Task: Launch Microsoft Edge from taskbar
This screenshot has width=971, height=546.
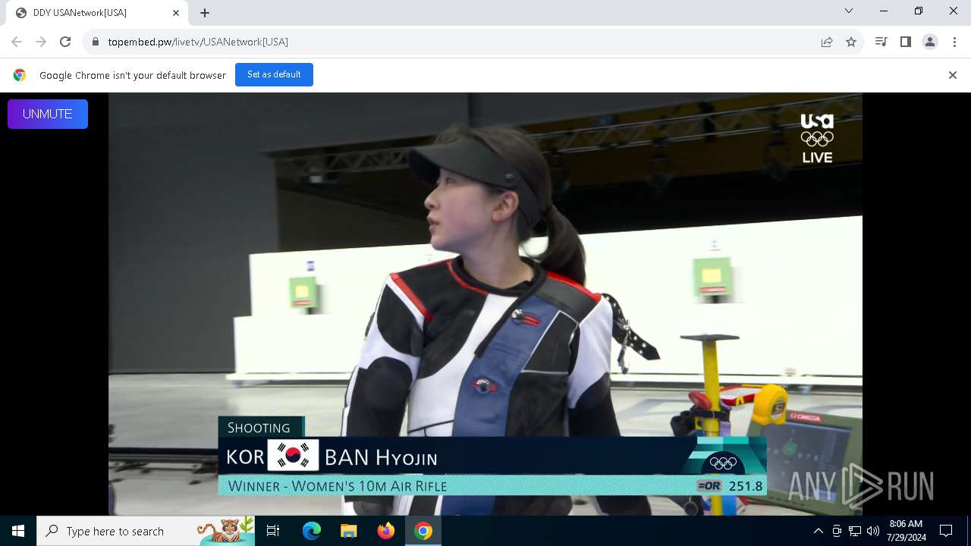Action: point(312,531)
